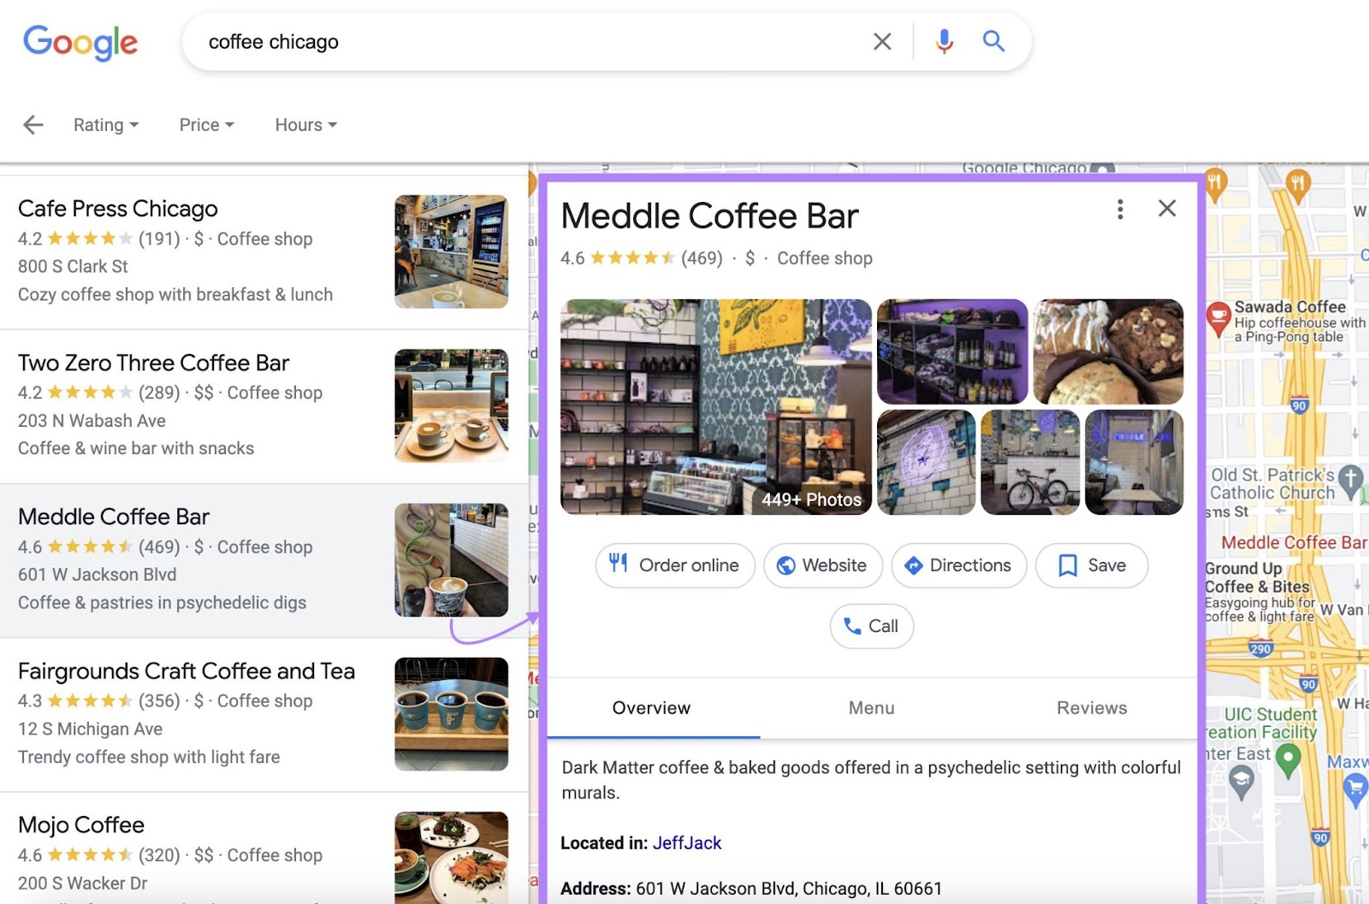Open the JeffJack link
This screenshot has height=904, width=1369.
(x=689, y=842)
